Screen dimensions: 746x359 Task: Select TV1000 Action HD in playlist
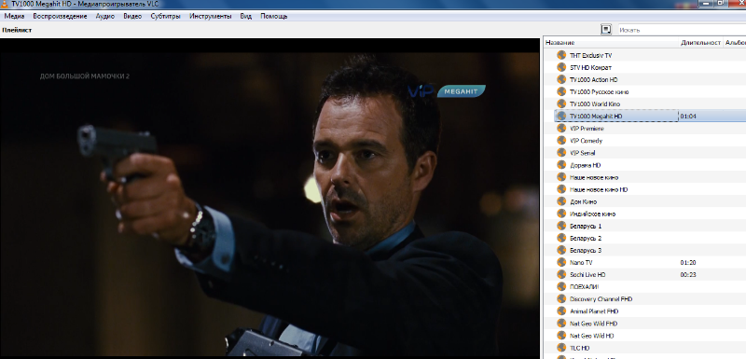point(594,80)
